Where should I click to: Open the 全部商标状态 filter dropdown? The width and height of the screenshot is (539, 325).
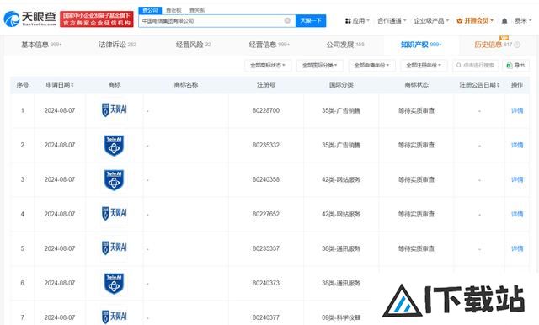pyautogui.click(x=268, y=65)
